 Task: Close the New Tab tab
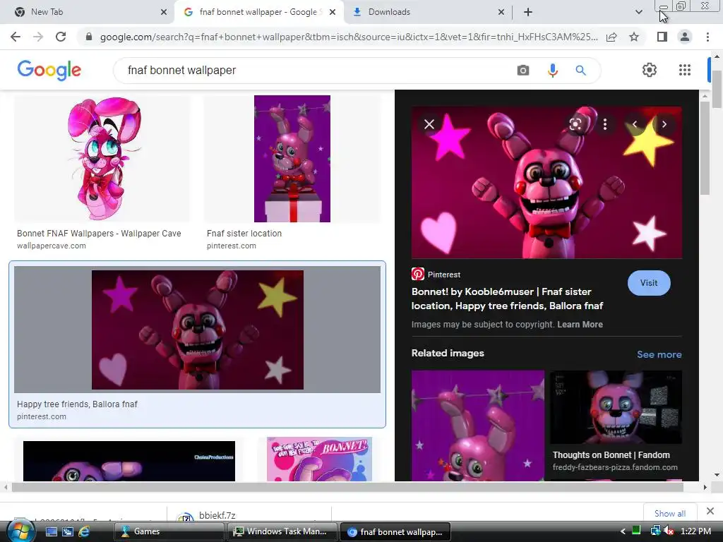[164, 12]
